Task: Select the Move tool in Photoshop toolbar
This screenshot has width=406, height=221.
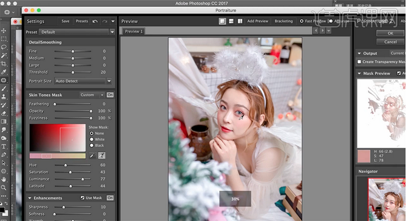Action: point(3,31)
